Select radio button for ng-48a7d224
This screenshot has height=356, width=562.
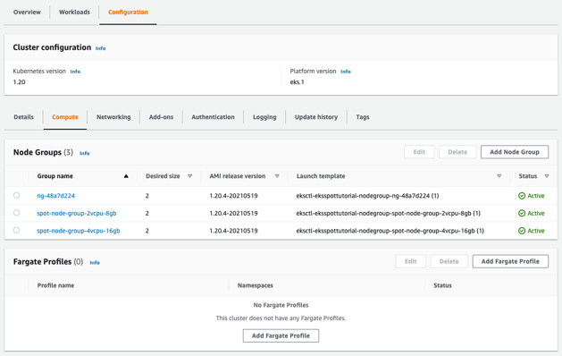pyautogui.click(x=16, y=195)
